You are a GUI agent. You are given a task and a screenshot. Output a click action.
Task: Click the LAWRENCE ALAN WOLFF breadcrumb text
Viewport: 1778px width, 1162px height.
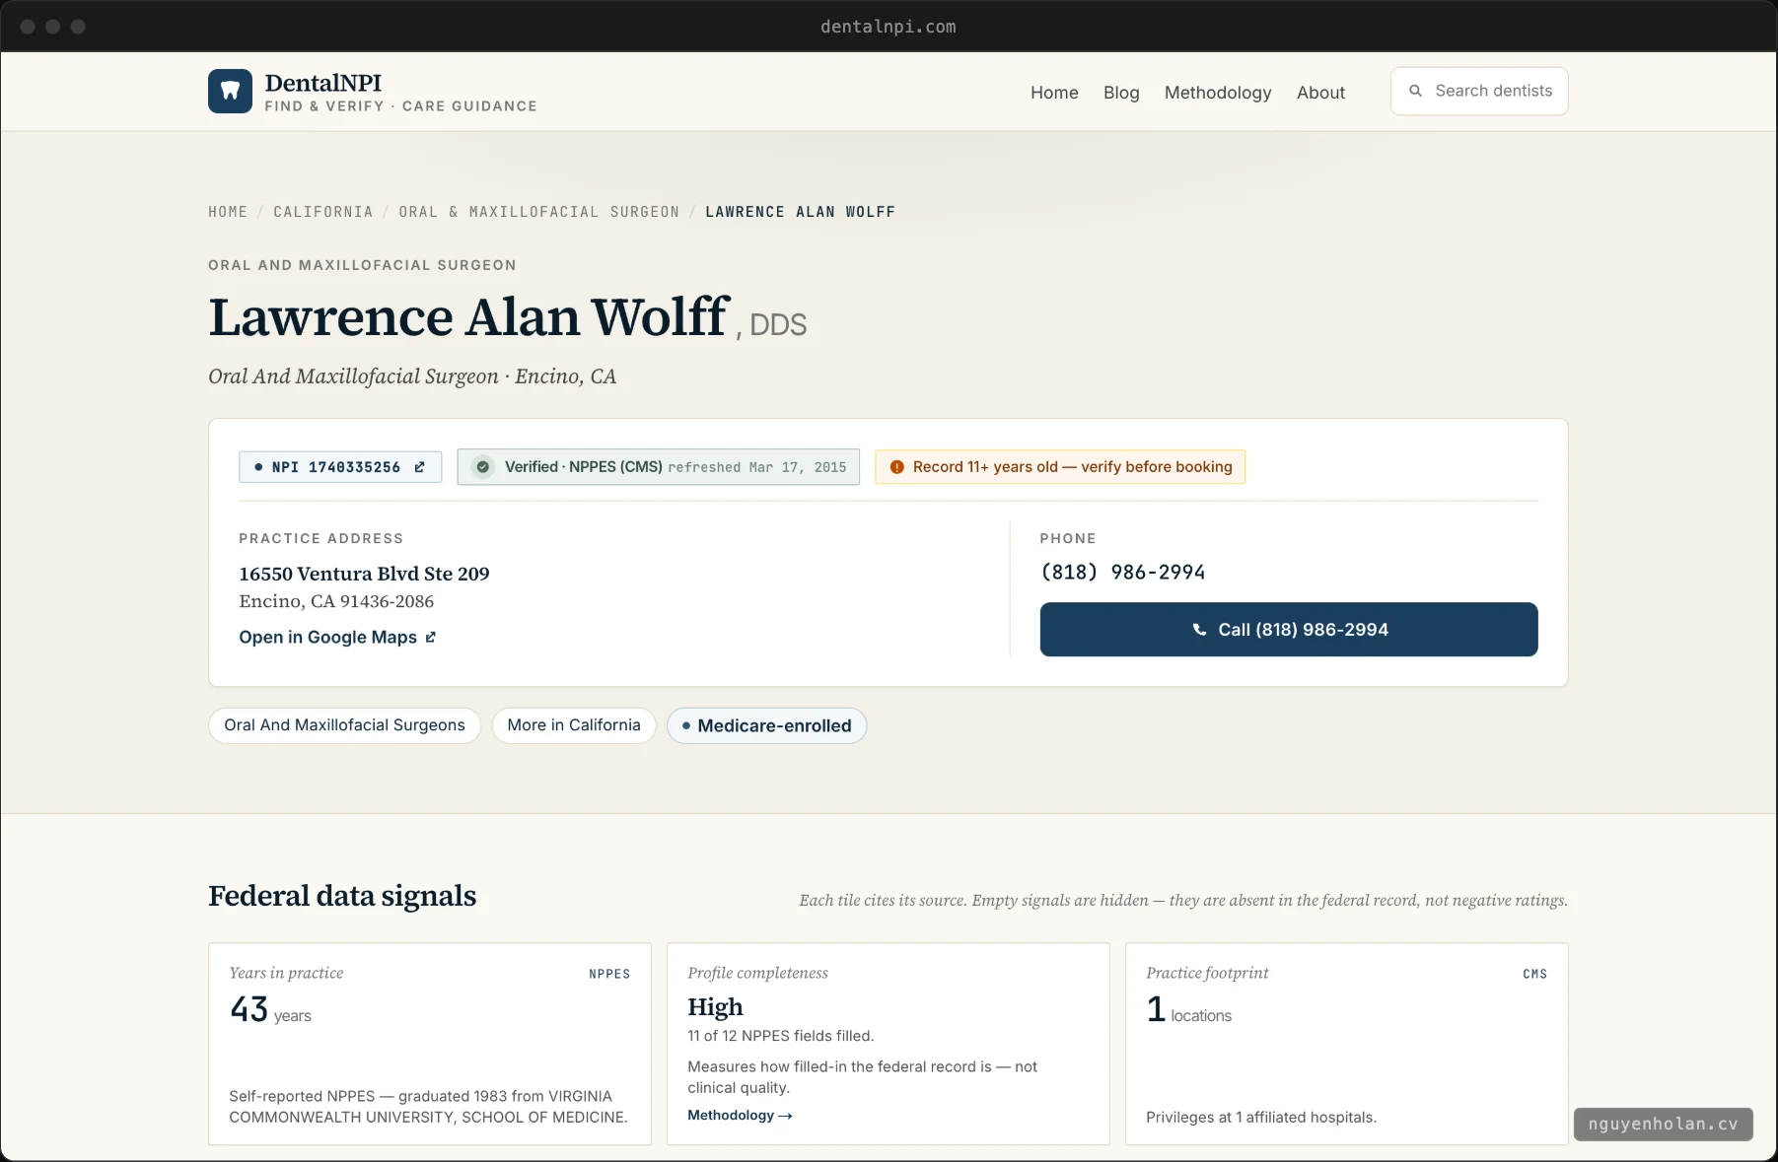[x=801, y=212]
